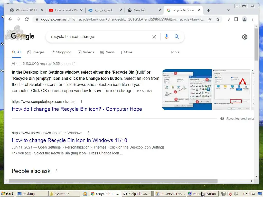Image resolution: width=263 pixels, height=197 pixels.
Task: Open a new tab with plus
Action: [209, 10]
